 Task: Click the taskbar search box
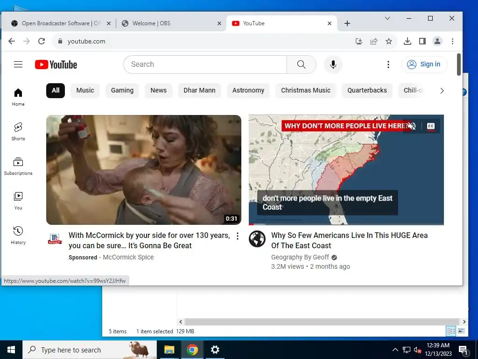coord(90,350)
